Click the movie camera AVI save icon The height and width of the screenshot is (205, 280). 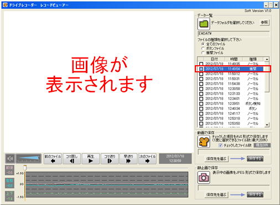coord(204,142)
